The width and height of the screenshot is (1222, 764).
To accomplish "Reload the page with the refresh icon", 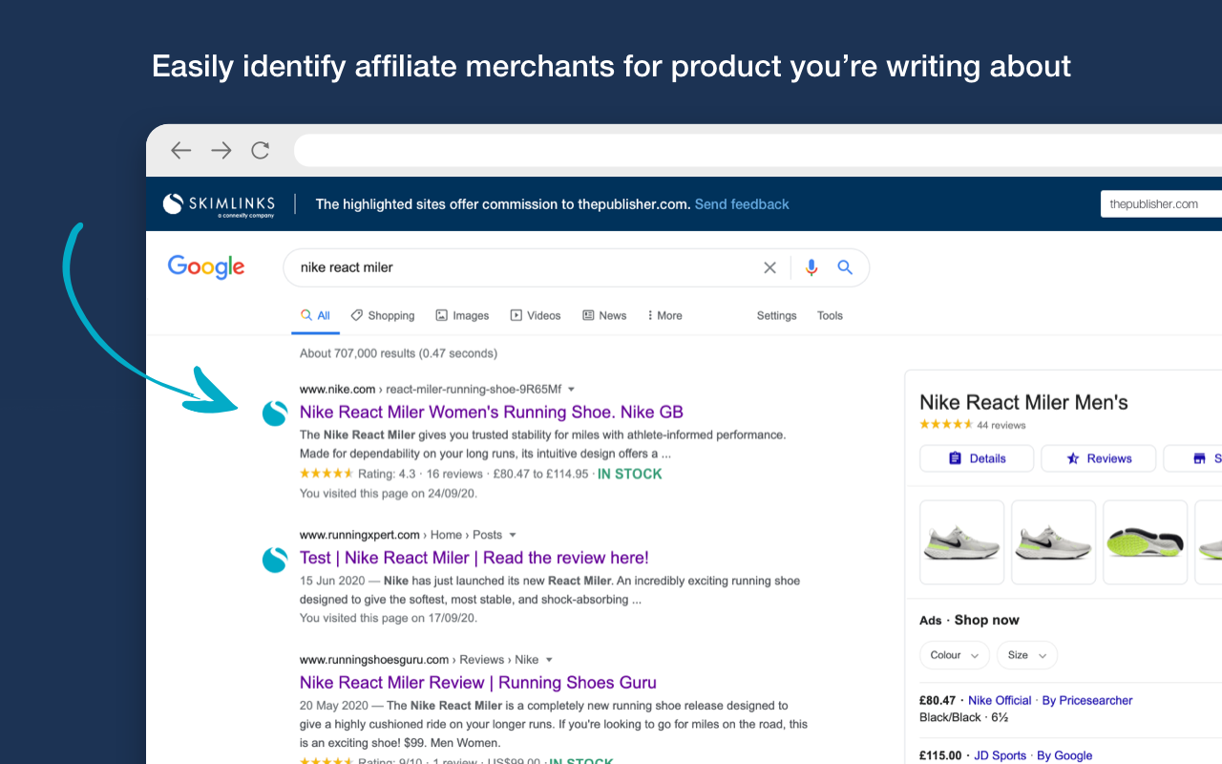I will pos(261,150).
